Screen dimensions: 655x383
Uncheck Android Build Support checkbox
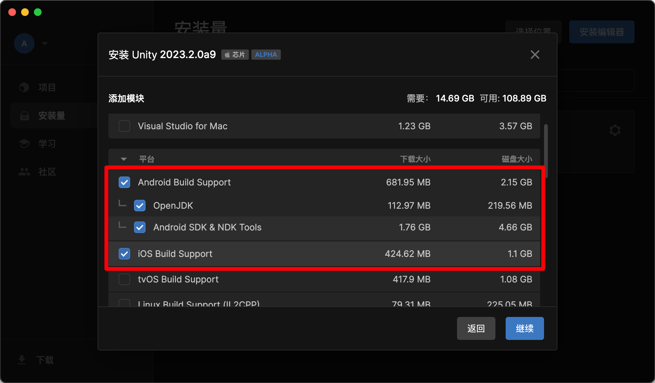(x=124, y=182)
